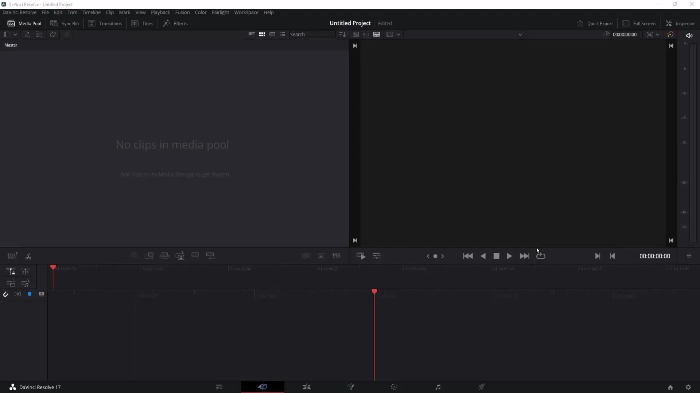Toggle the Media Pool panel visibility
700x393 pixels.
point(24,23)
